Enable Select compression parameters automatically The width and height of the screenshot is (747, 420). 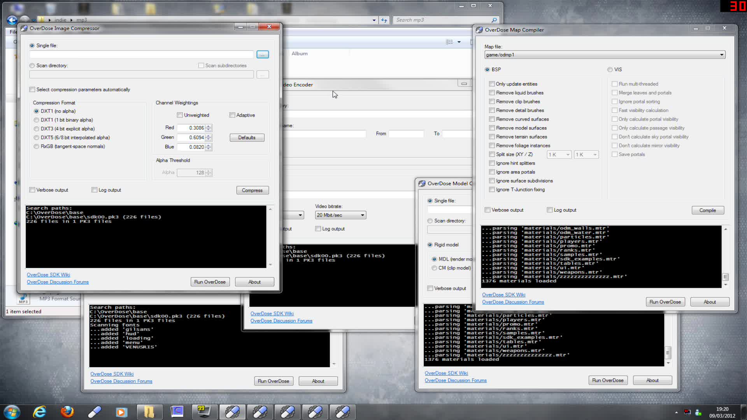tap(32, 89)
